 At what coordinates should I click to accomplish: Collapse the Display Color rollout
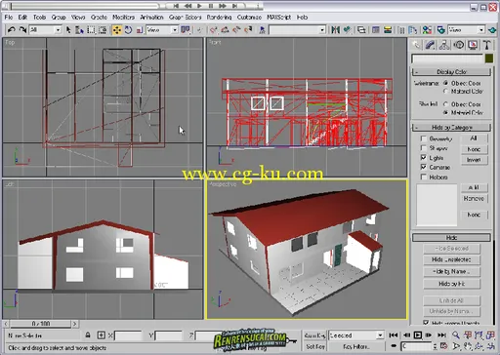[x=451, y=72]
